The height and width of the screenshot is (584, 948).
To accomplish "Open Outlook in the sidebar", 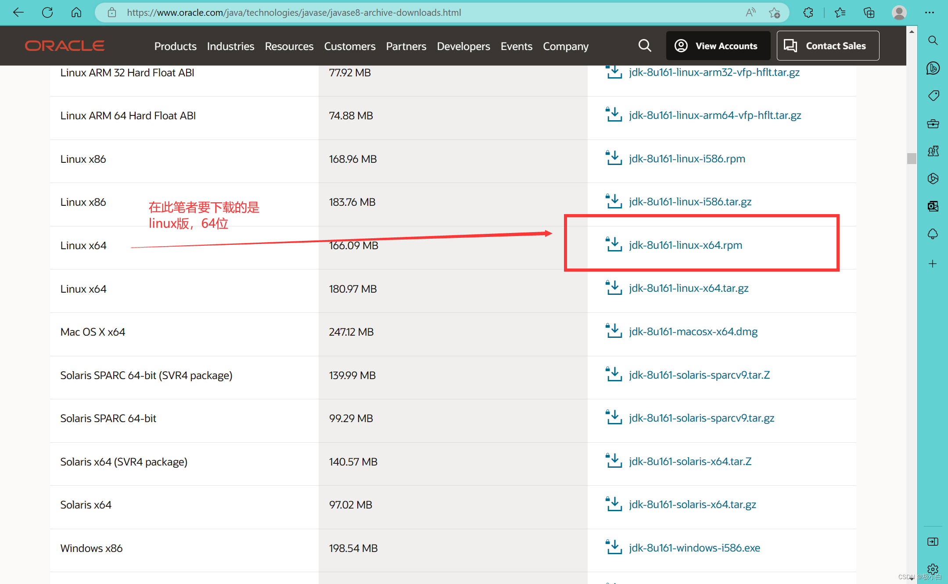I will pyautogui.click(x=933, y=206).
